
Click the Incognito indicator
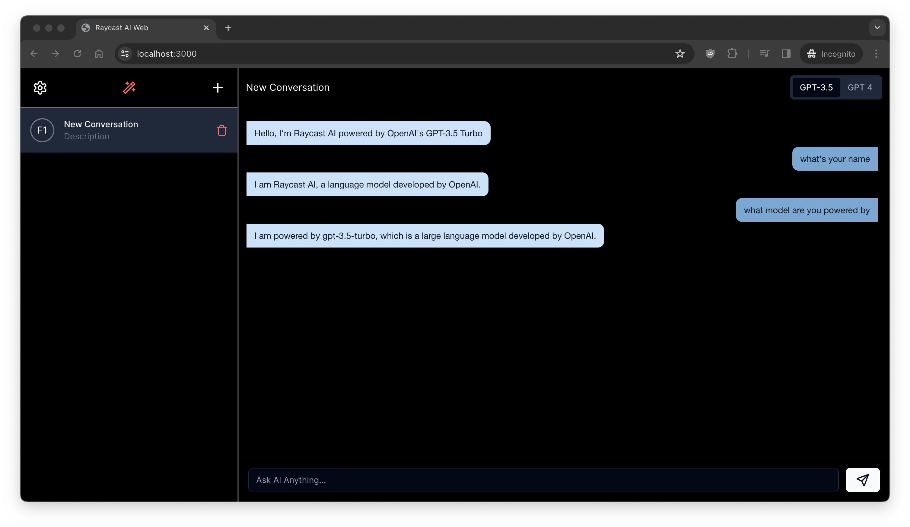pos(831,54)
